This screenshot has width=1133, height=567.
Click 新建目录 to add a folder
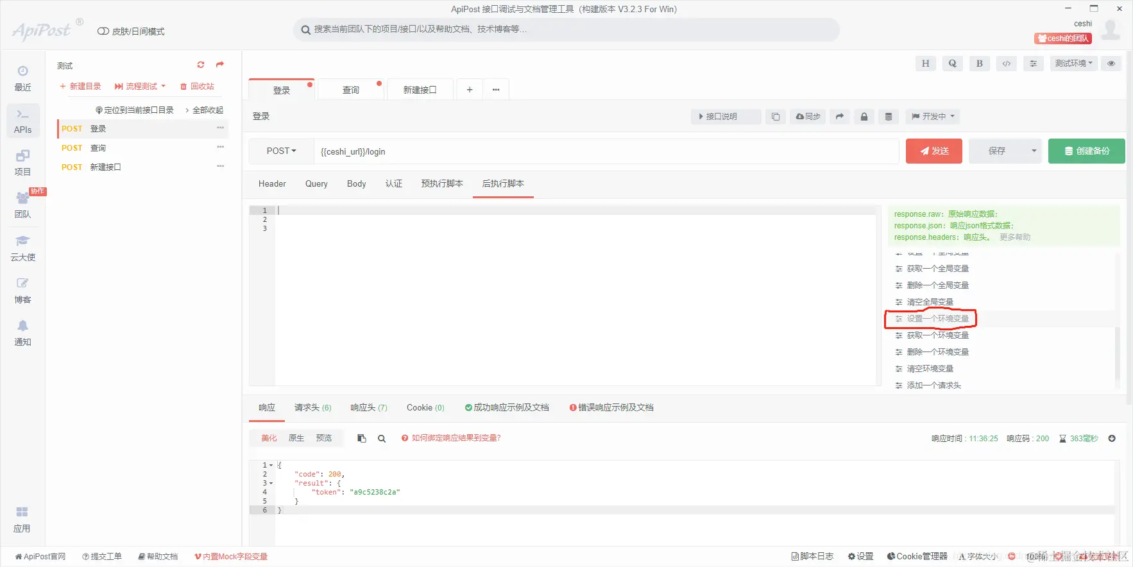click(x=80, y=86)
